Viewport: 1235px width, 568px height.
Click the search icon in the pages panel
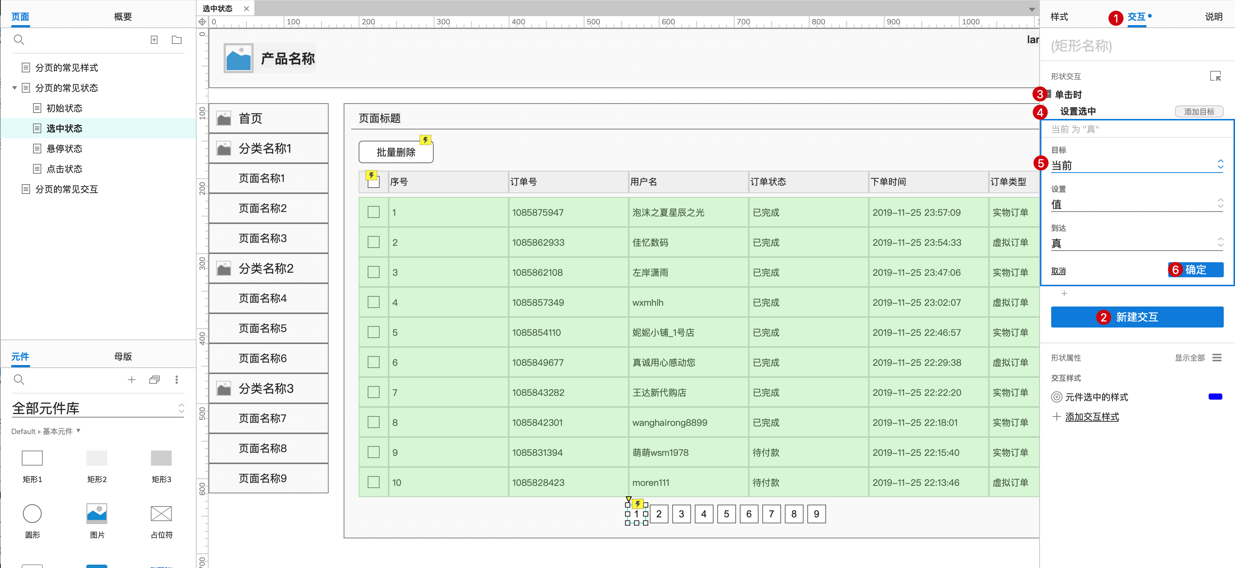pos(19,40)
